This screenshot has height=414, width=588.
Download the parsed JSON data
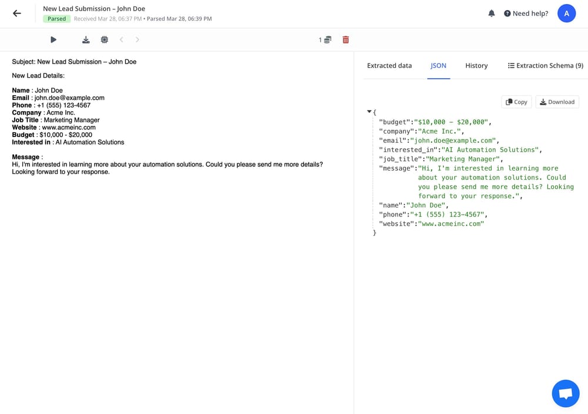coord(556,102)
